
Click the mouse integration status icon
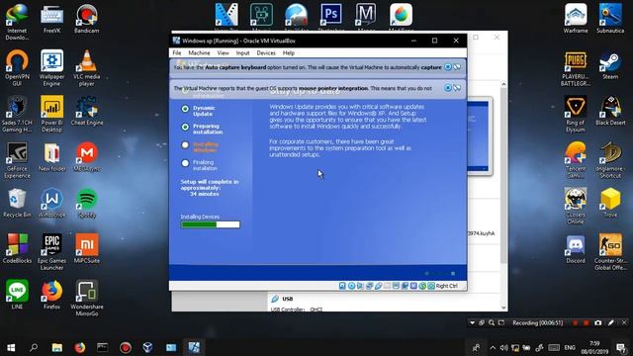pyautogui.click(x=422, y=286)
